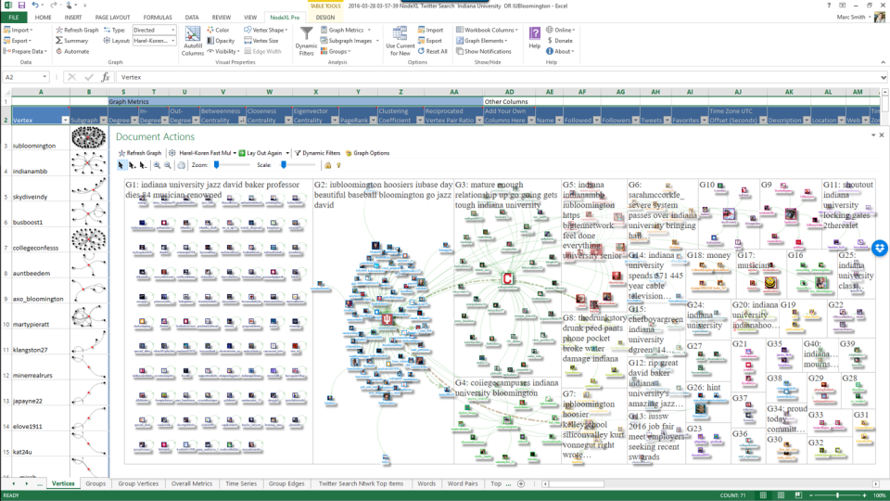Image resolution: width=890 pixels, height=501 pixels.
Task: Open the Overall Metrics worksheet tab
Action: tap(192, 484)
